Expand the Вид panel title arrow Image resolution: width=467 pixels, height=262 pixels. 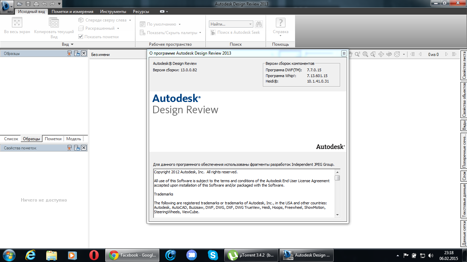coord(72,44)
